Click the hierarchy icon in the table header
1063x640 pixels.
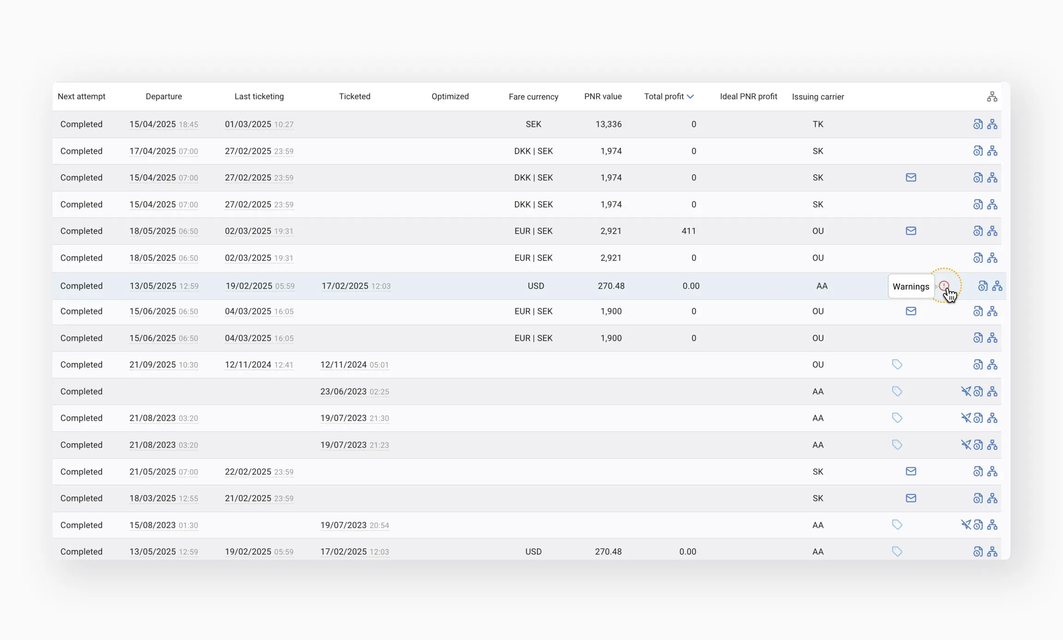pos(992,97)
